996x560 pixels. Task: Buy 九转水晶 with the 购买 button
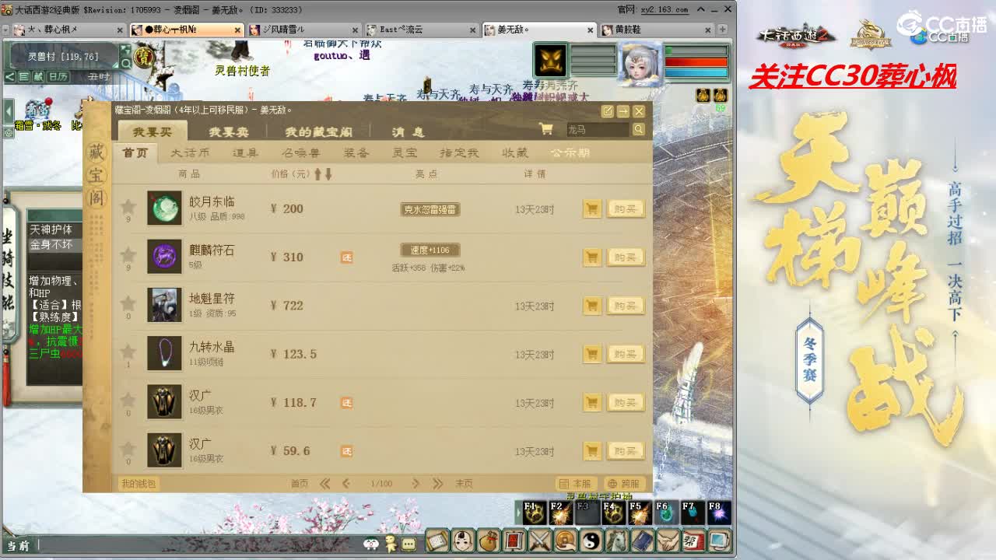pyautogui.click(x=626, y=354)
